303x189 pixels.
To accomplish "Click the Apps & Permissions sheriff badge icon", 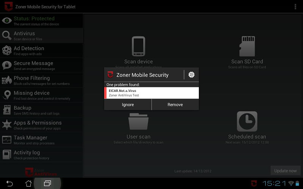I will coord(7,125).
